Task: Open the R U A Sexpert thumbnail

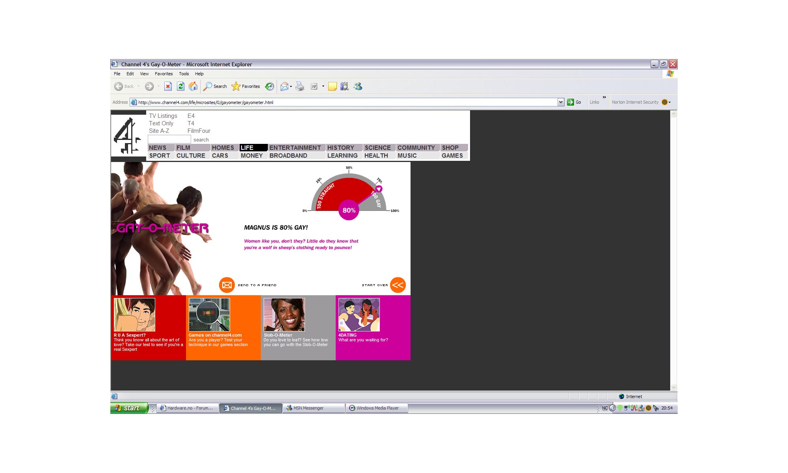Action: (134, 315)
